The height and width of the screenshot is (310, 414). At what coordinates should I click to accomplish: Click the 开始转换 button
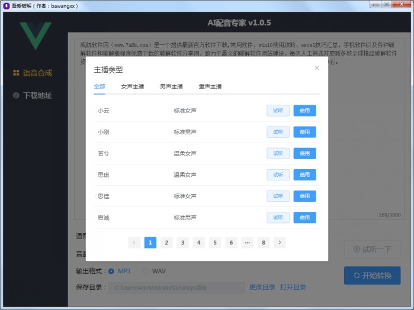(x=372, y=275)
